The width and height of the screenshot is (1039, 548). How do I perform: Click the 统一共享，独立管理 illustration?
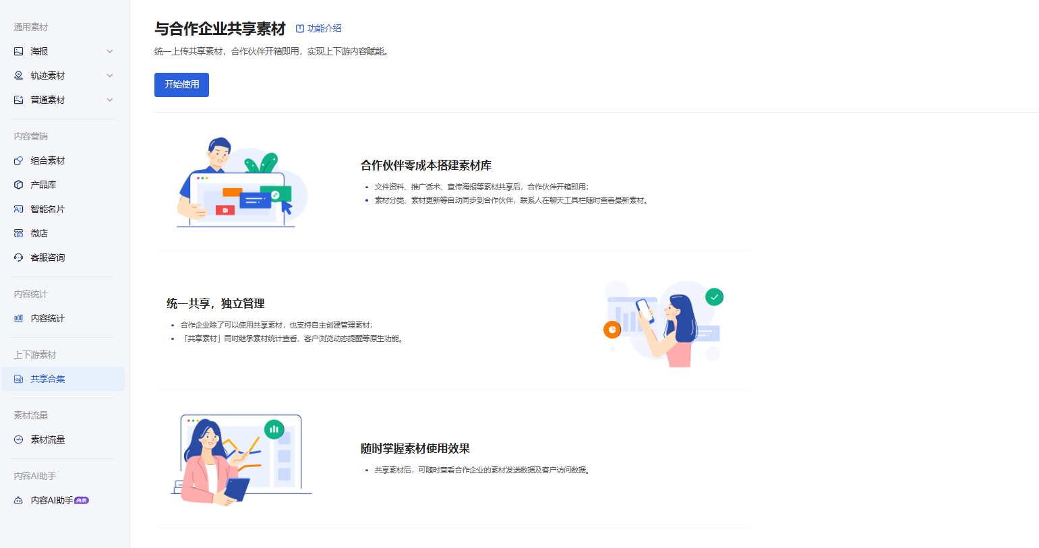pyautogui.click(x=663, y=324)
